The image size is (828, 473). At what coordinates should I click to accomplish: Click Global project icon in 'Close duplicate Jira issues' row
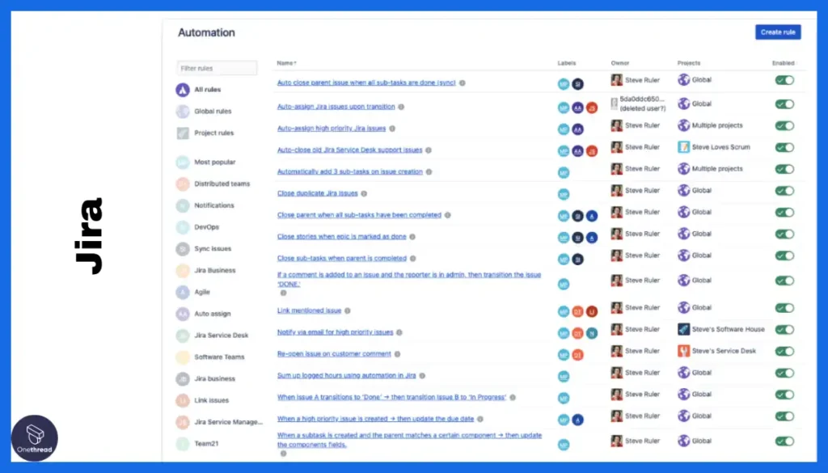[684, 190]
